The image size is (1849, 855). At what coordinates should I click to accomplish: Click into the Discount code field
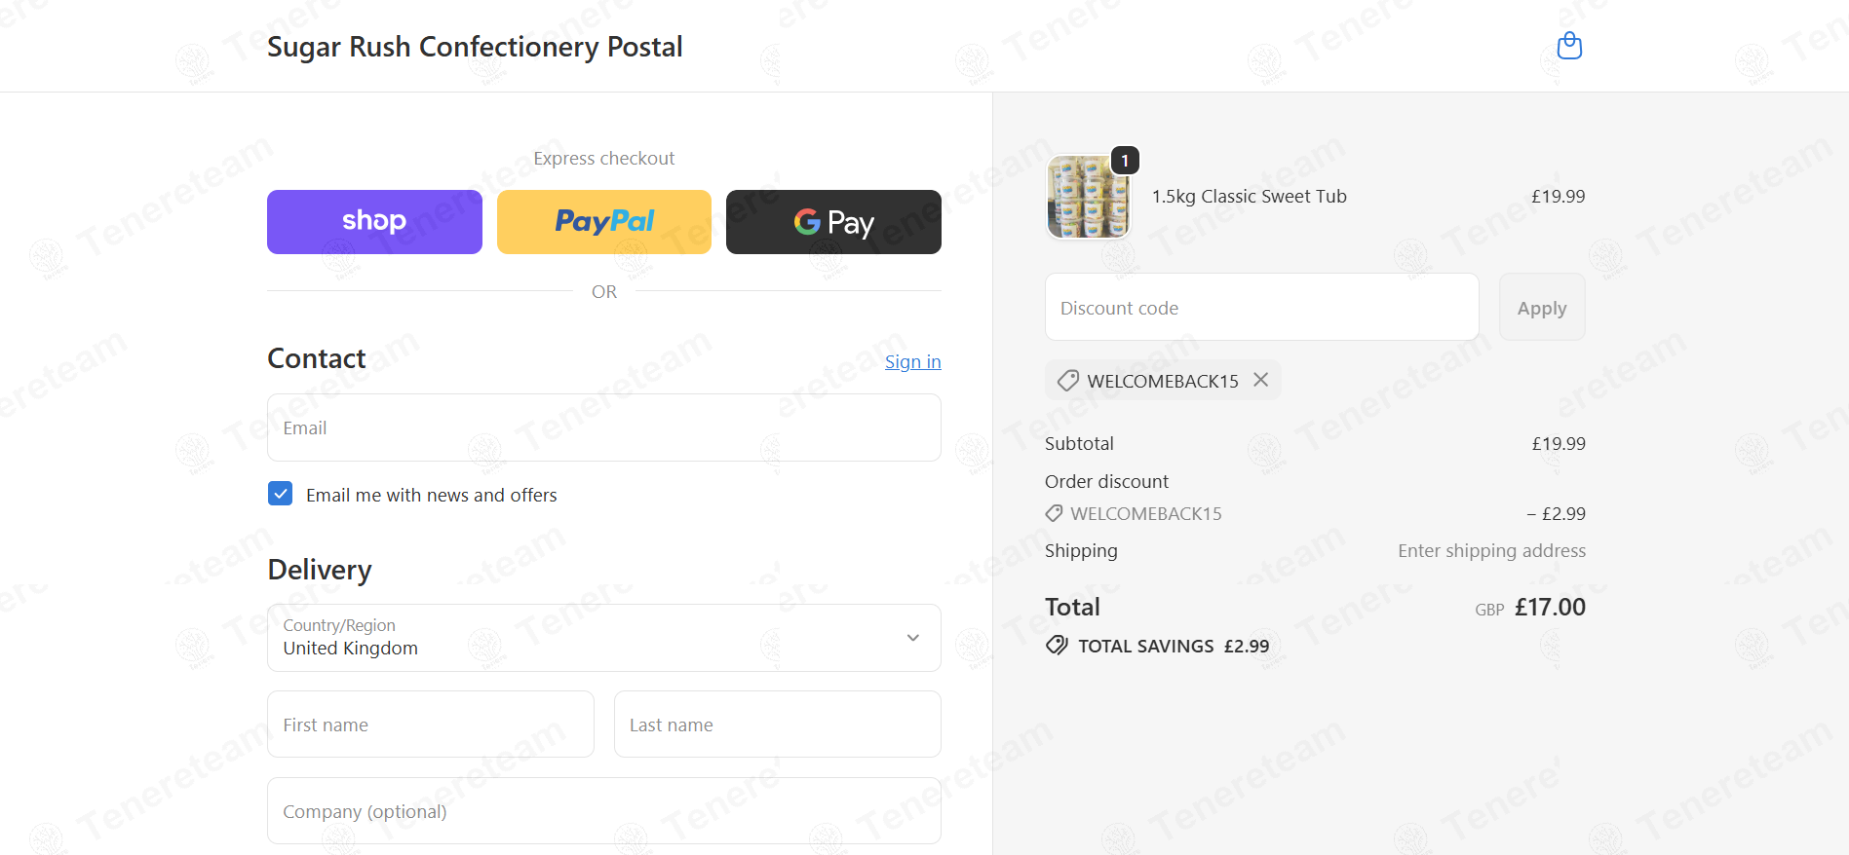pyautogui.click(x=1261, y=308)
